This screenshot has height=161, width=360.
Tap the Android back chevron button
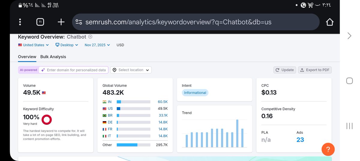click(349, 36)
